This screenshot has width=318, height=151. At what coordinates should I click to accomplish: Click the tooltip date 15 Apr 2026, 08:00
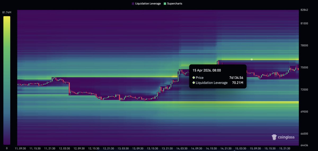(207, 70)
